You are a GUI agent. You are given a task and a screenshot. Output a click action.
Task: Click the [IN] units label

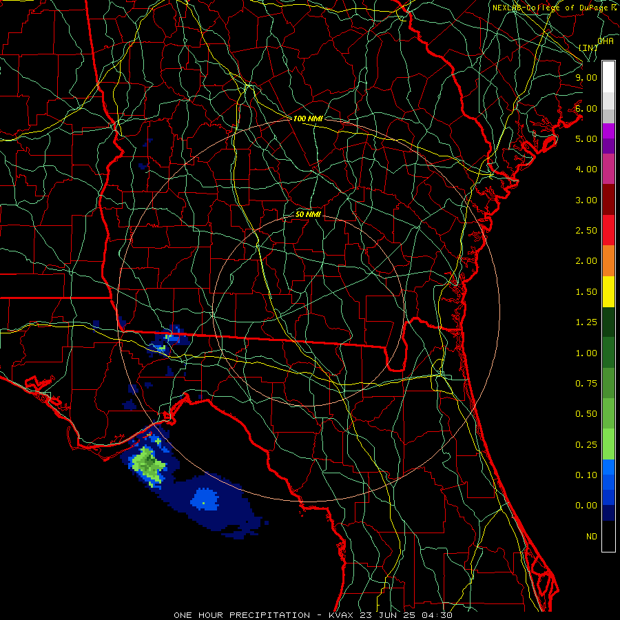tap(588, 48)
